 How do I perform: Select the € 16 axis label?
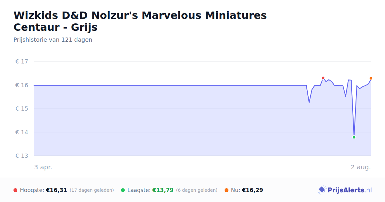pyautogui.click(x=22, y=85)
